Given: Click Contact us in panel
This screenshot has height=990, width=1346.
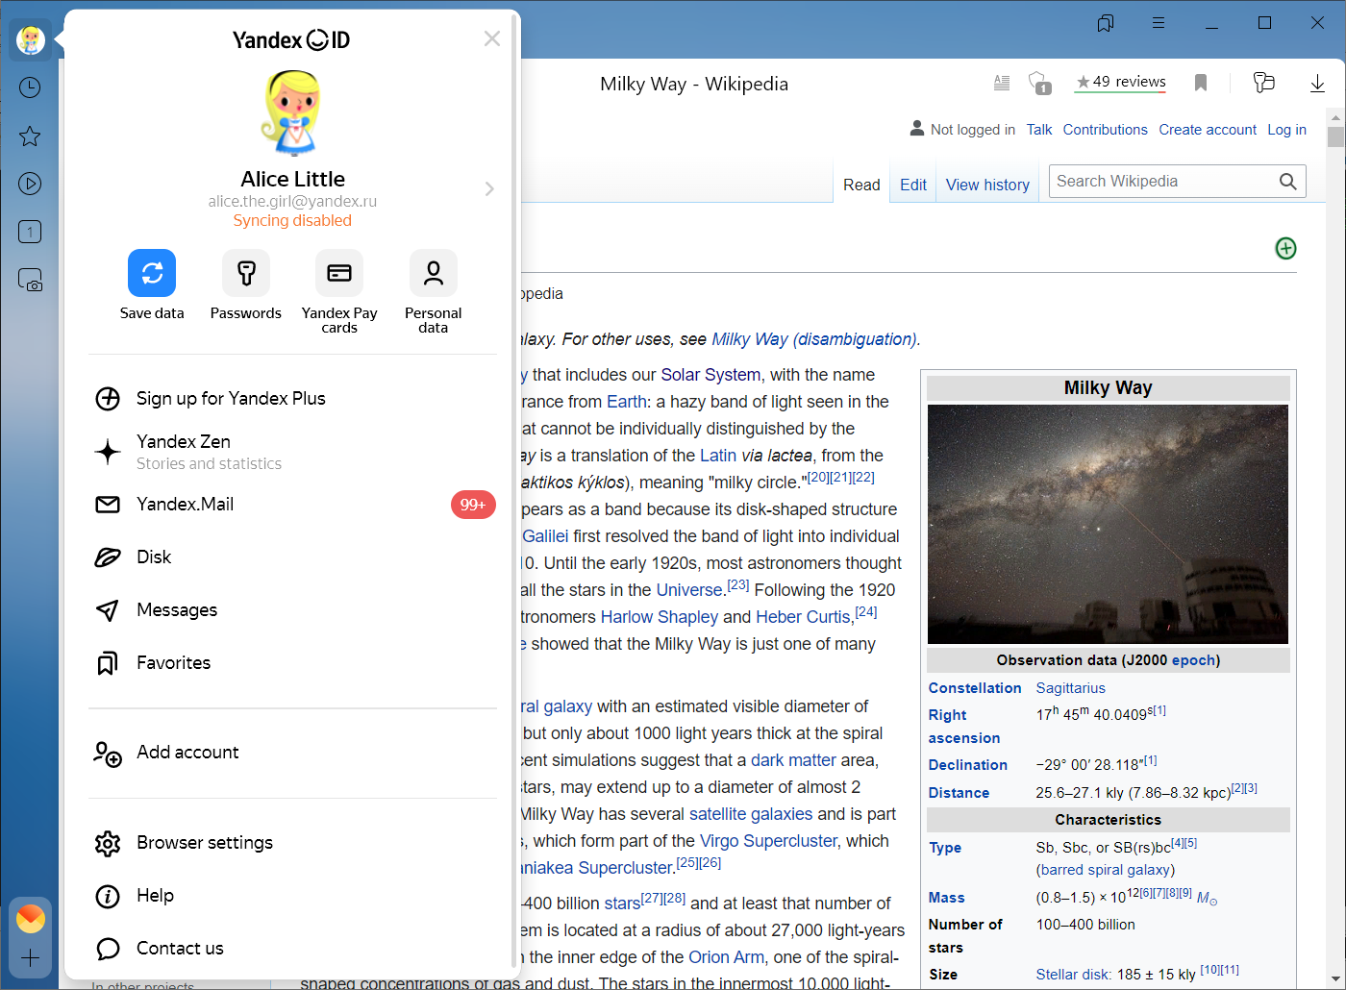Looking at the screenshot, I should pyautogui.click(x=292, y=949).
